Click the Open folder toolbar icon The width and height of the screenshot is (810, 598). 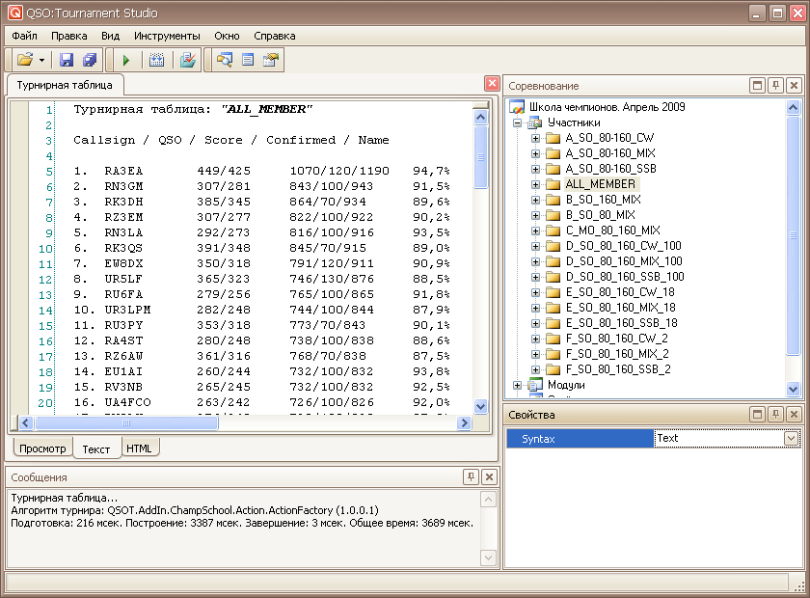click(x=25, y=60)
